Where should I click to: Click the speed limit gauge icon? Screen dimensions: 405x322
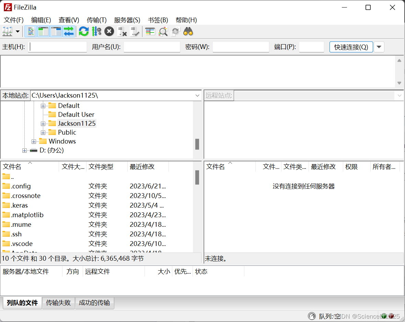pos(312,316)
